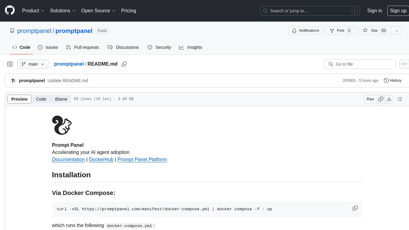Switch to the Code tab
Image resolution: width=409 pixels, height=230 pixels.
pos(21,47)
